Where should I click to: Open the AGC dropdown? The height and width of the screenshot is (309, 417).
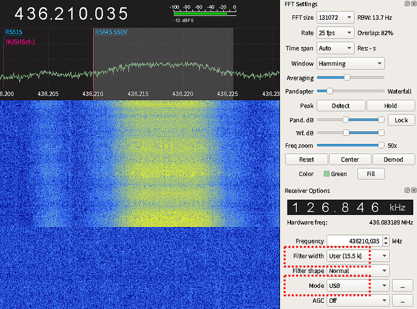[x=358, y=300]
